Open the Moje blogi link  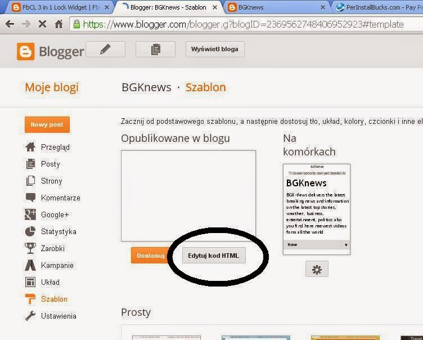point(52,87)
